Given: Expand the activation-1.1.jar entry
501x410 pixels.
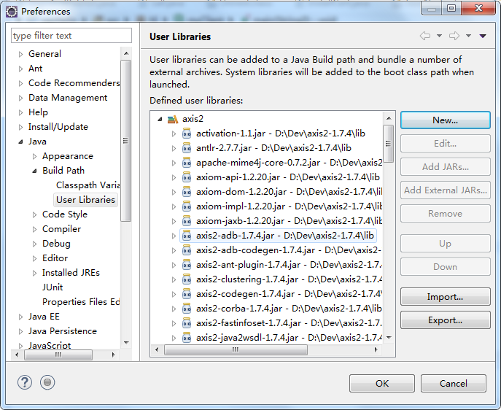Looking at the screenshot, I should (174, 134).
